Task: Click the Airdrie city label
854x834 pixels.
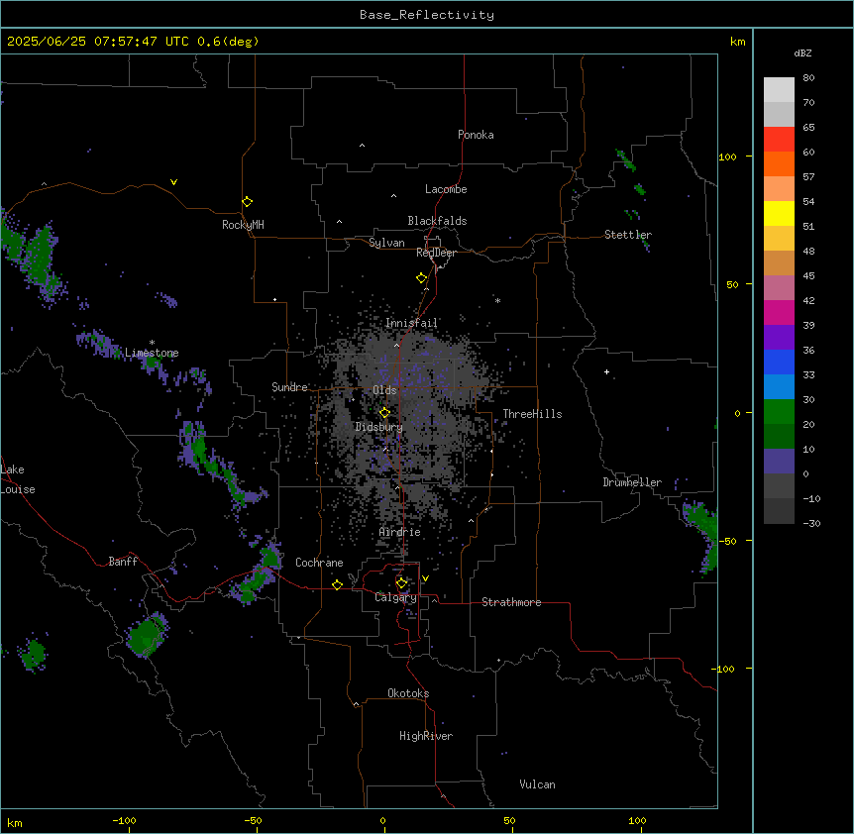Action: (x=400, y=532)
